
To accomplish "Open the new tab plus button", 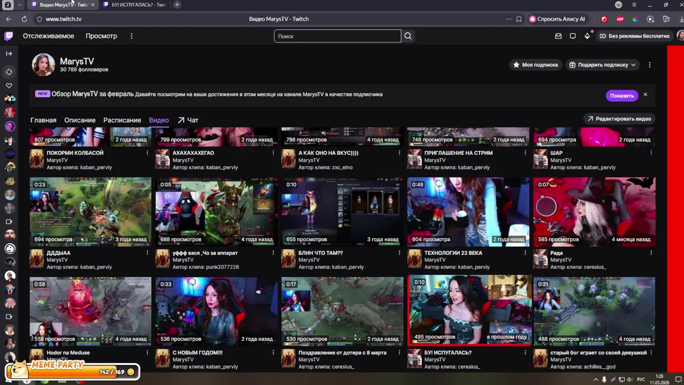I will (x=177, y=5).
